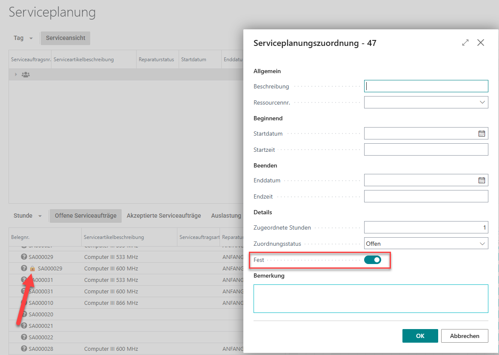Click Computer III 600 MHz in the SA000028 row
This screenshot has width=499, height=355.
click(111, 349)
